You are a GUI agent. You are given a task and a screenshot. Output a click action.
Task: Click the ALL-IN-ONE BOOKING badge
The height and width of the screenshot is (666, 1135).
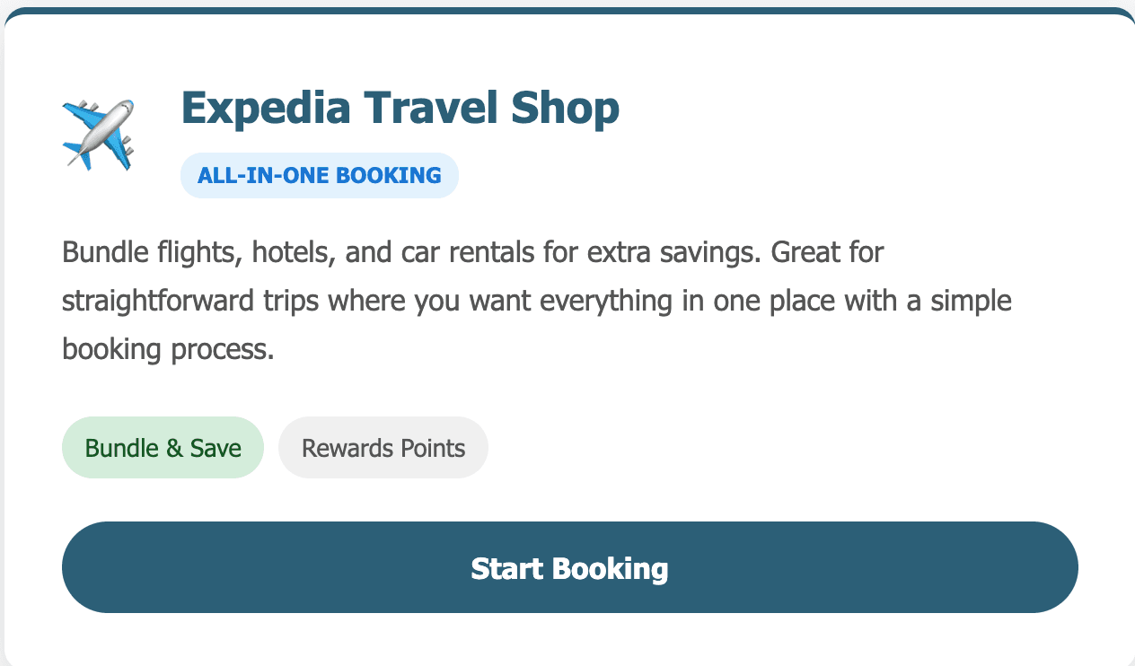tap(319, 175)
